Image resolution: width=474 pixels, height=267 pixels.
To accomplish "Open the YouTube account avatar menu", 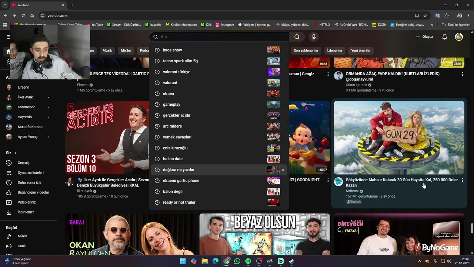I will point(459,37).
